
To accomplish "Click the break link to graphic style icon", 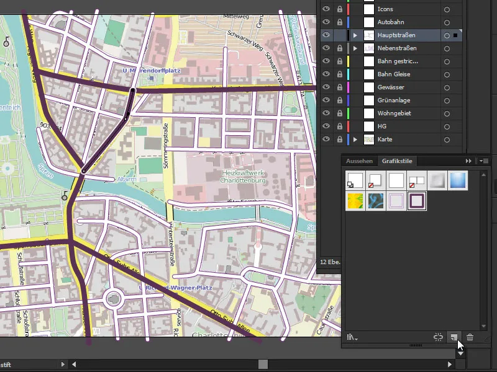I will pyautogui.click(x=438, y=337).
